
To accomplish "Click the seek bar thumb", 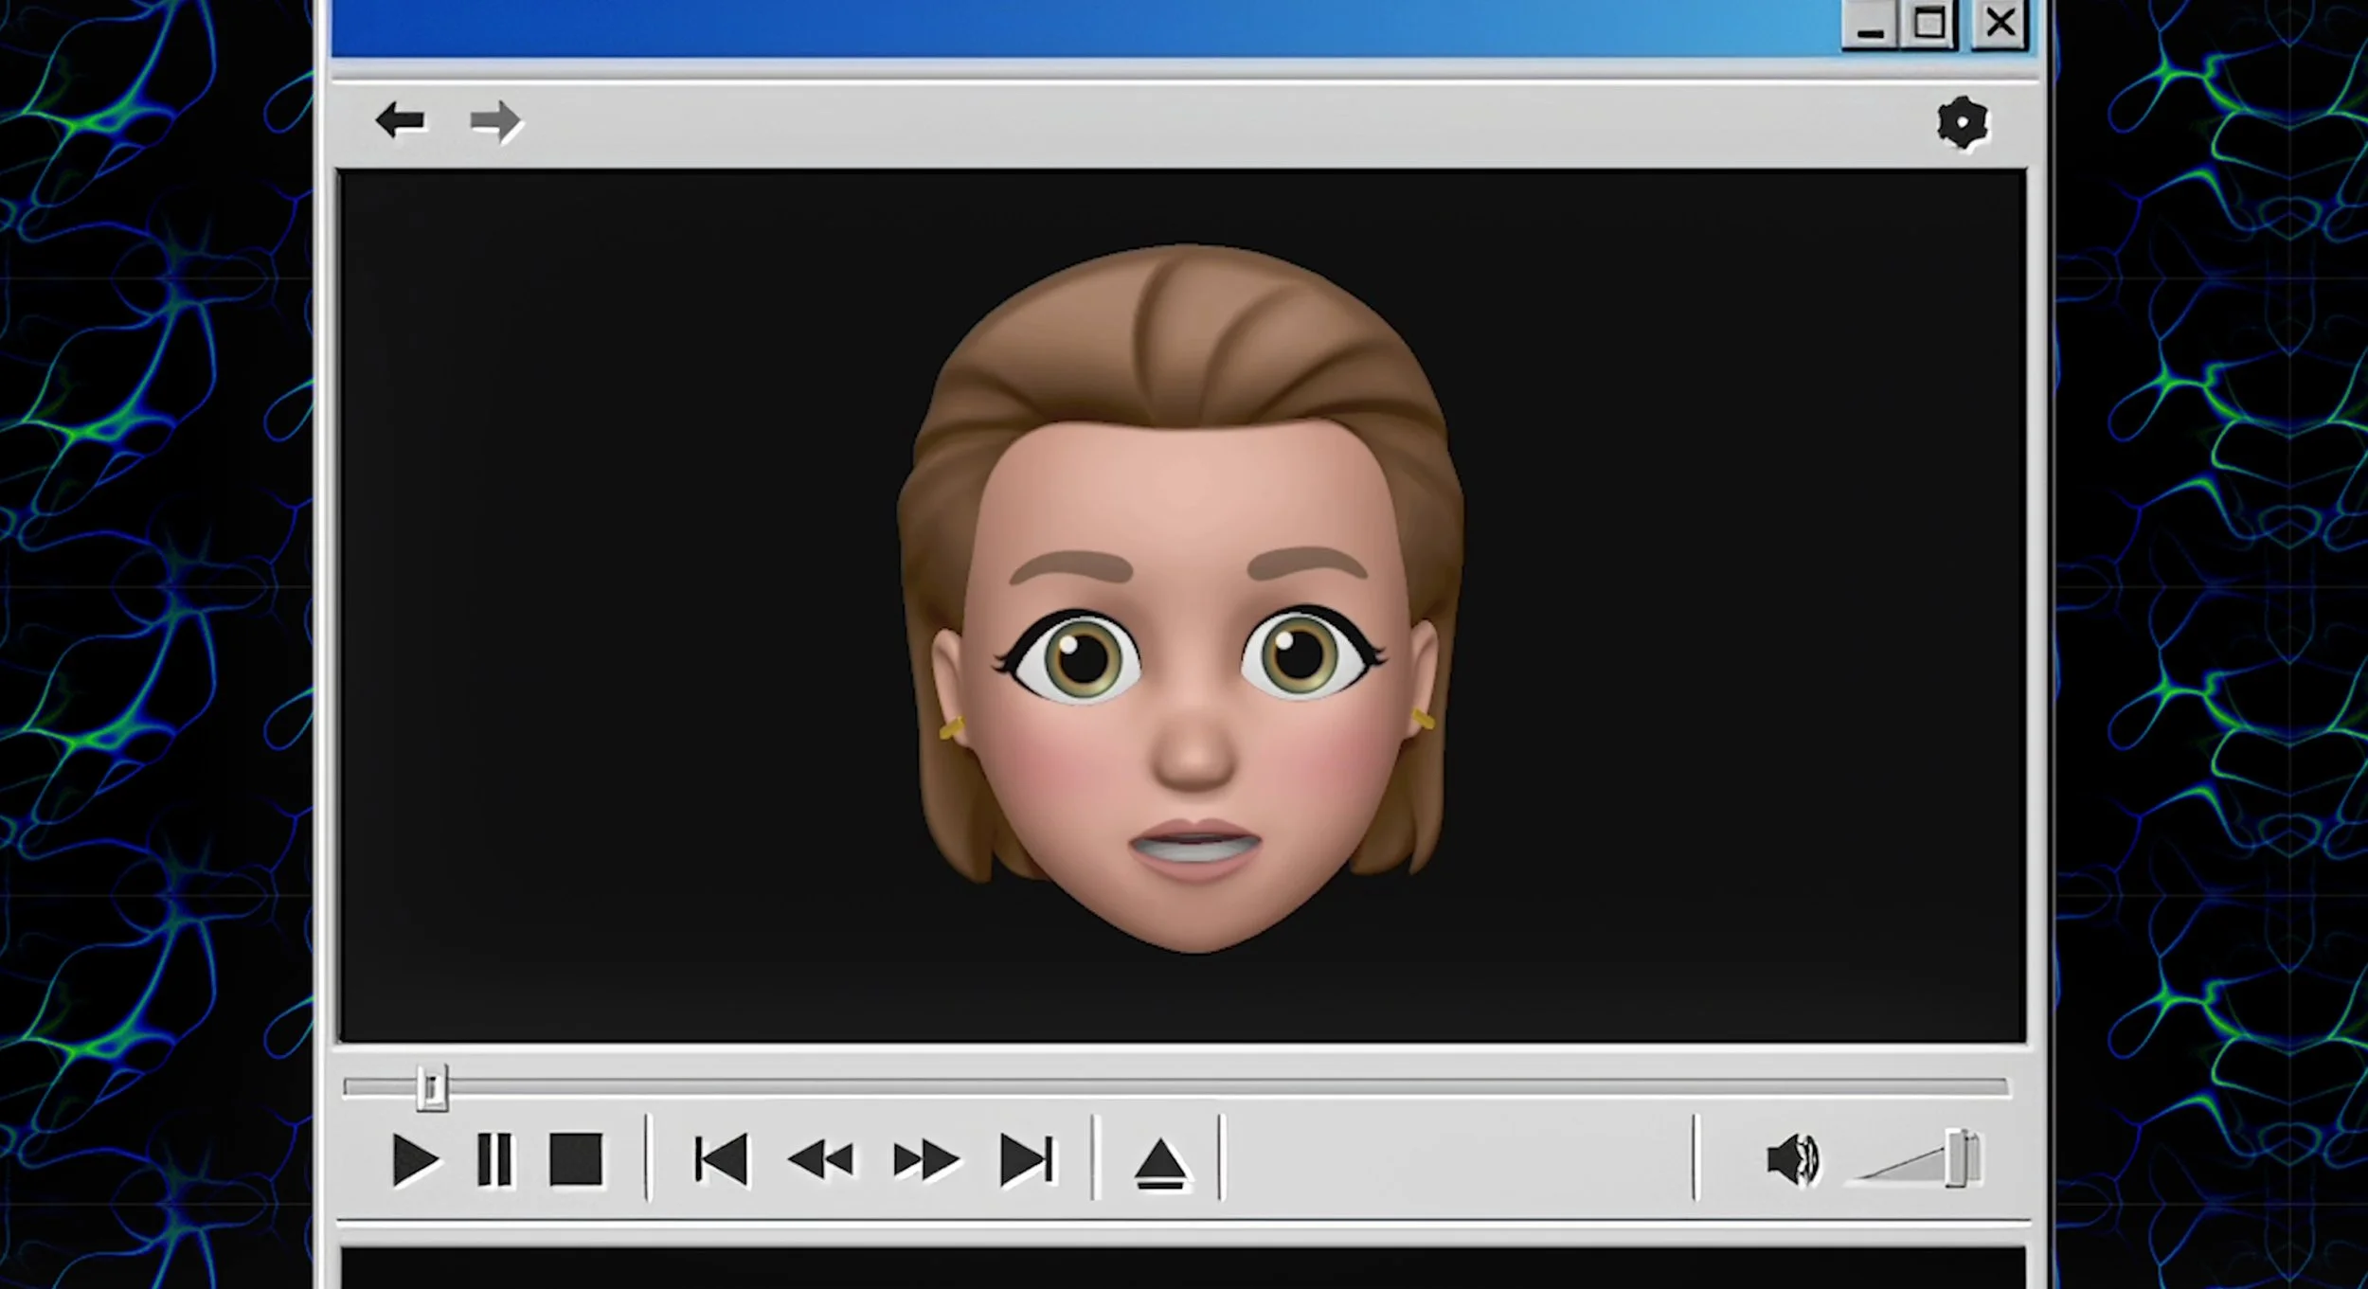I will [x=432, y=1088].
